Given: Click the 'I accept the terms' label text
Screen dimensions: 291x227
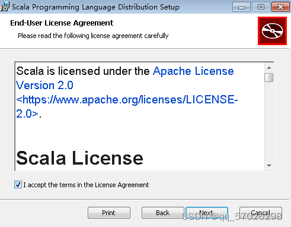Looking at the screenshot, I should [86, 185].
